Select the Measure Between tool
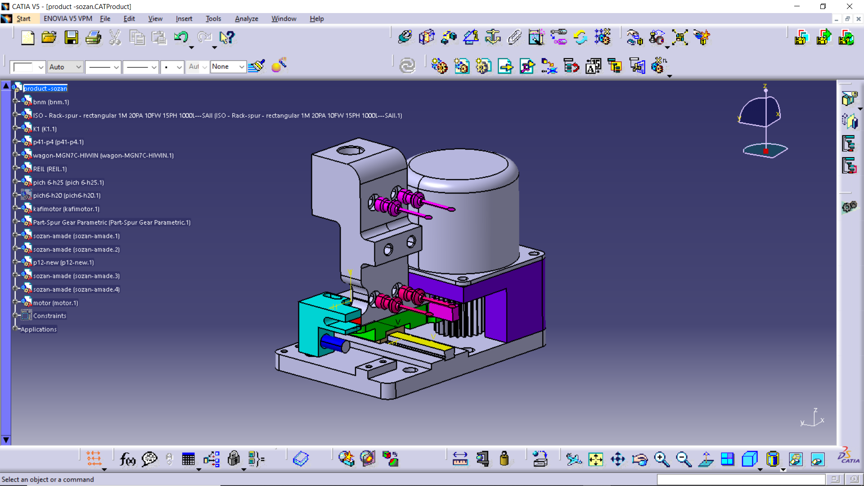The image size is (864, 486). pyautogui.click(x=460, y=459)
